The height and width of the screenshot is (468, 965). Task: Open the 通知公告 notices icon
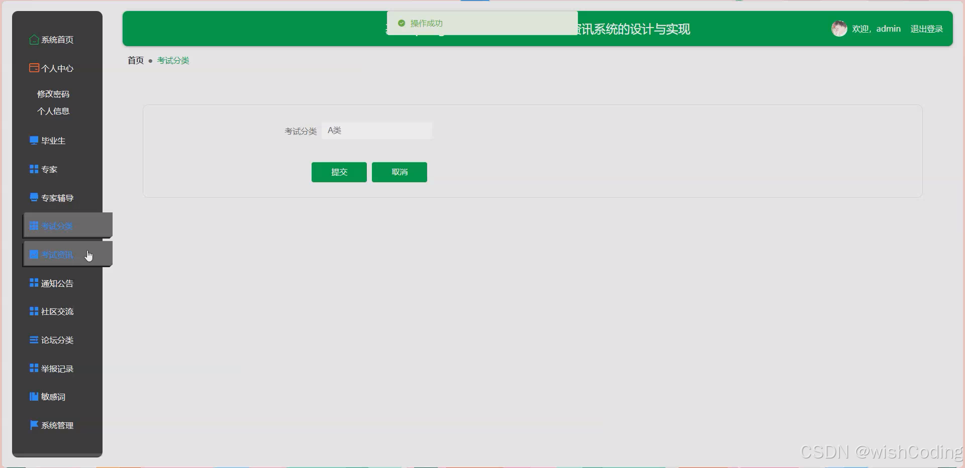pos(33,283)
